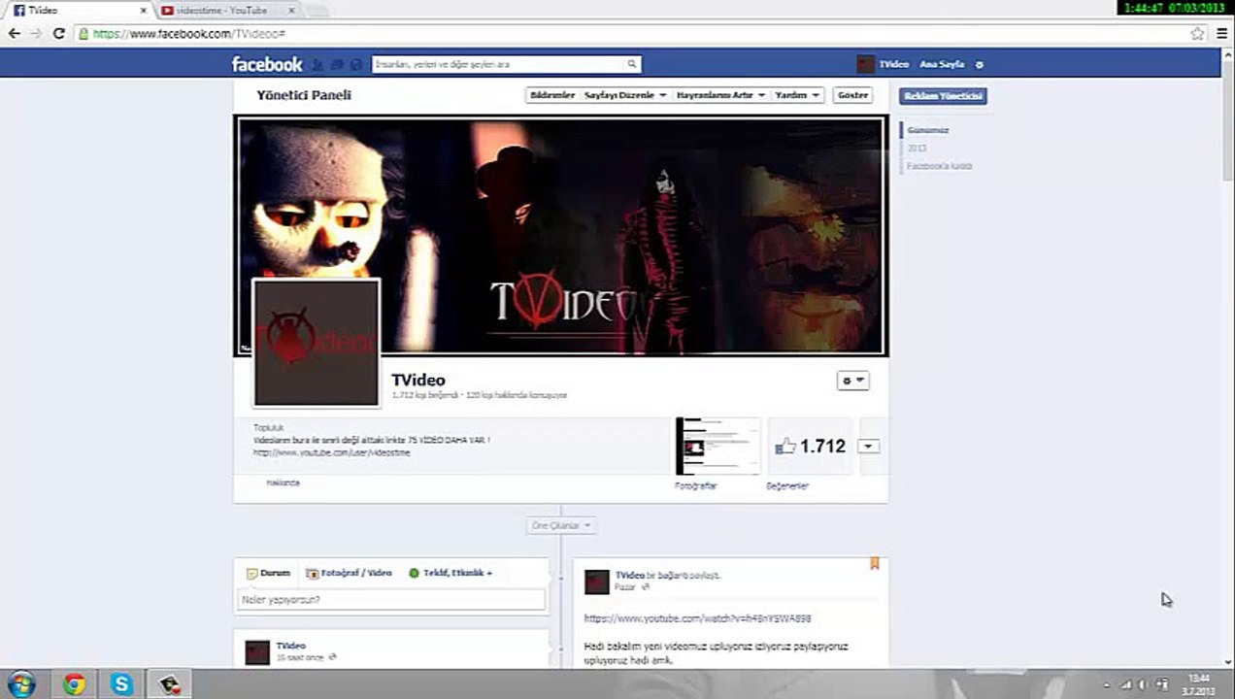Click the TVideo author name on the 16 saat önce post
The width and height of the screenshot is (1235, 699).
point(290,646)
